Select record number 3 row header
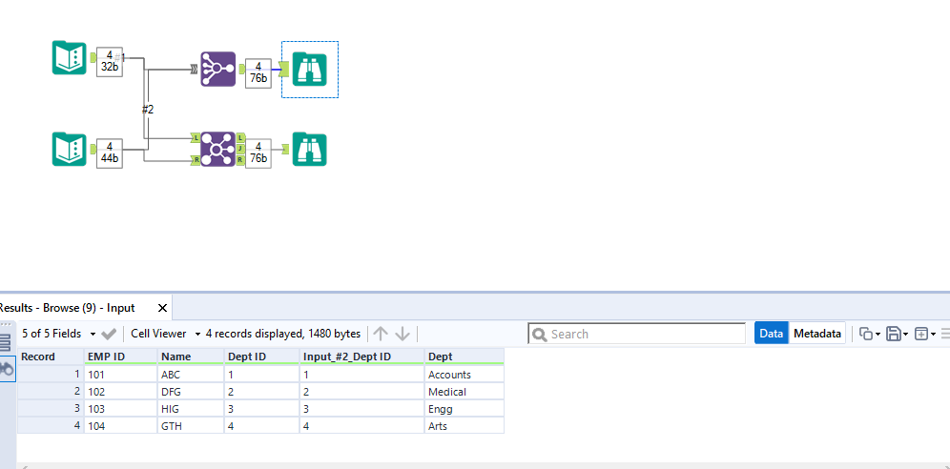950x469 pixels. [51, 409]
